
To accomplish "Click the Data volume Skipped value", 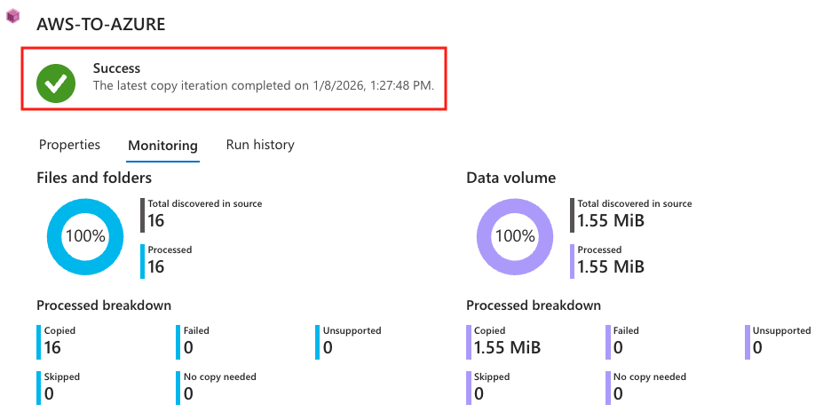I will point(479,393).
